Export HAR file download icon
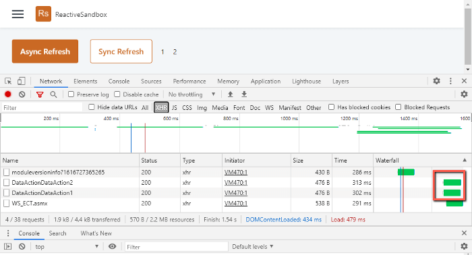472x255 pixels. pyautogui.click(x=244, y=94)
